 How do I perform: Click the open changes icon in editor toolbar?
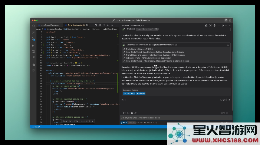tap(100, 25)
